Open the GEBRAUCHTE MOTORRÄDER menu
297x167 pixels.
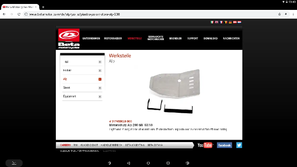pyautogui.click(x=156, y=38)
